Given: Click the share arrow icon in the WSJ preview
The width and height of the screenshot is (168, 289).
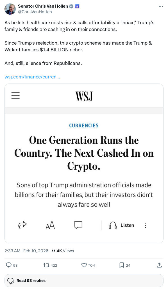Looking at the screenshot, I should (22, 225).
